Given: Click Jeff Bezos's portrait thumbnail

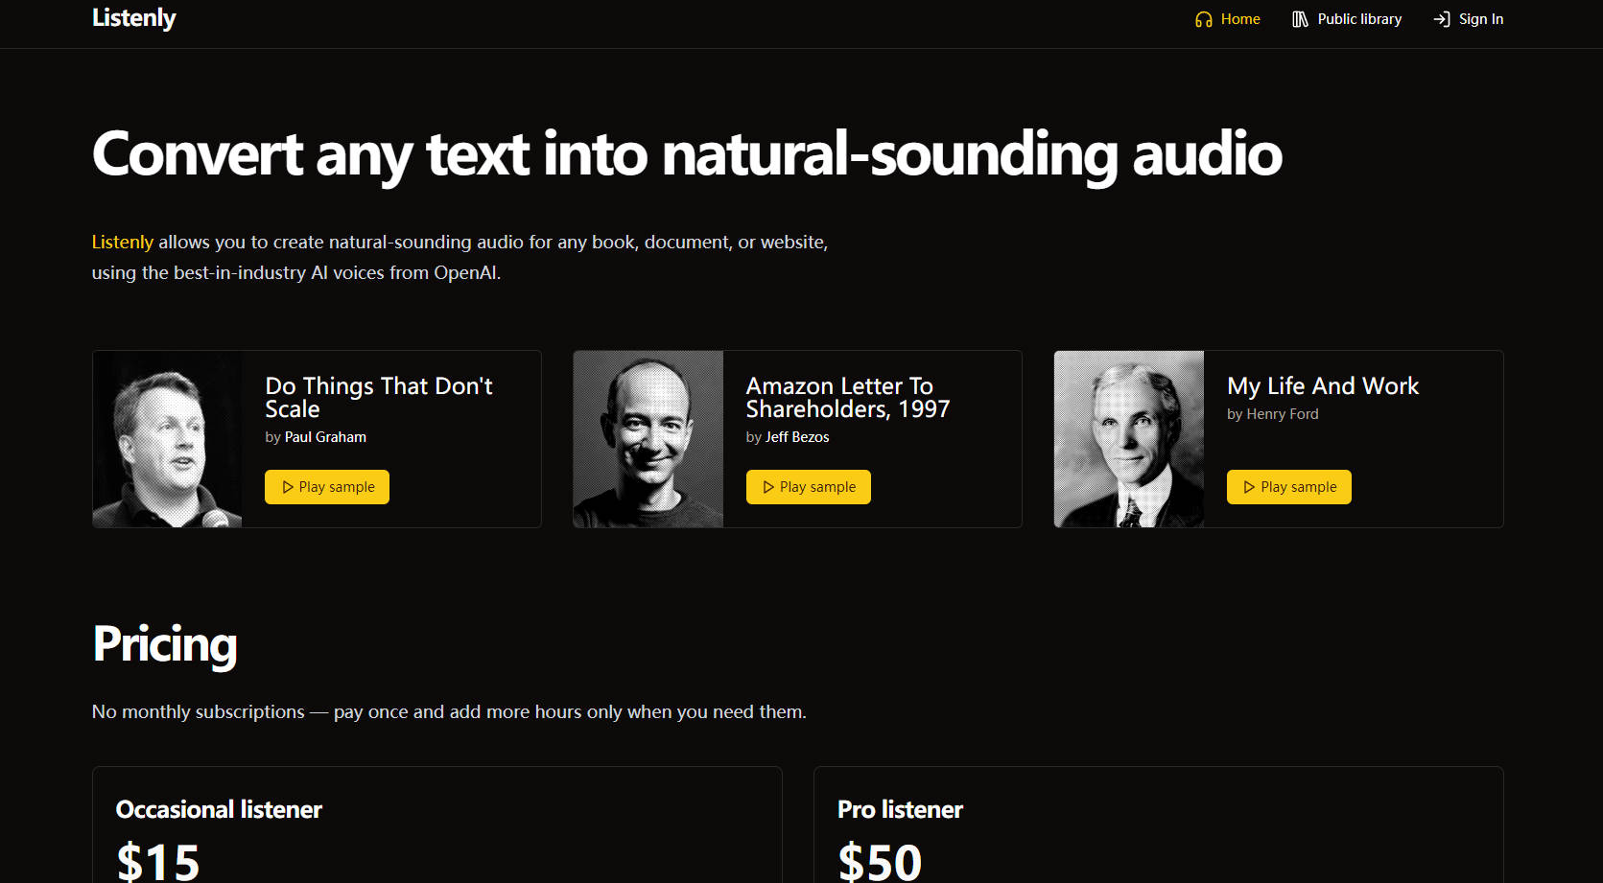Looking at the screenshot, I should tap(648, 439).
